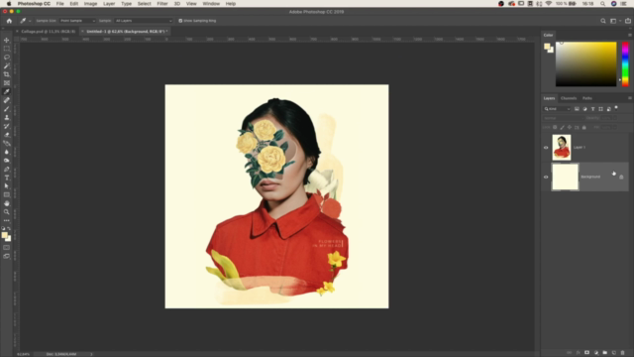Select the Hand tool
634x357 pixels.
[7, 203]
